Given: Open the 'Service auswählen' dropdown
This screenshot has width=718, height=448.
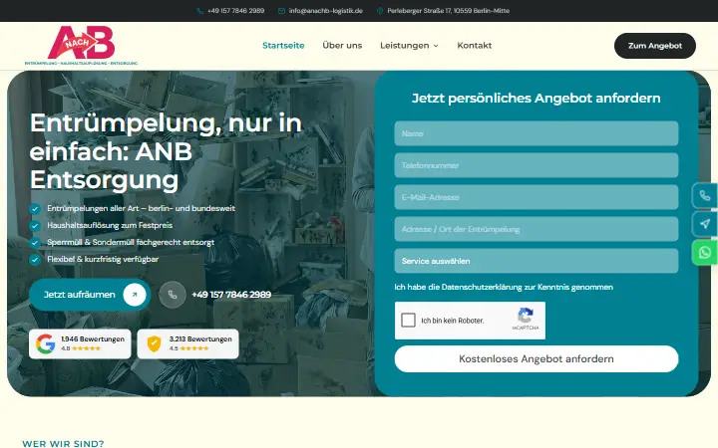Looking at the screenshot, I should click(537, 261).
